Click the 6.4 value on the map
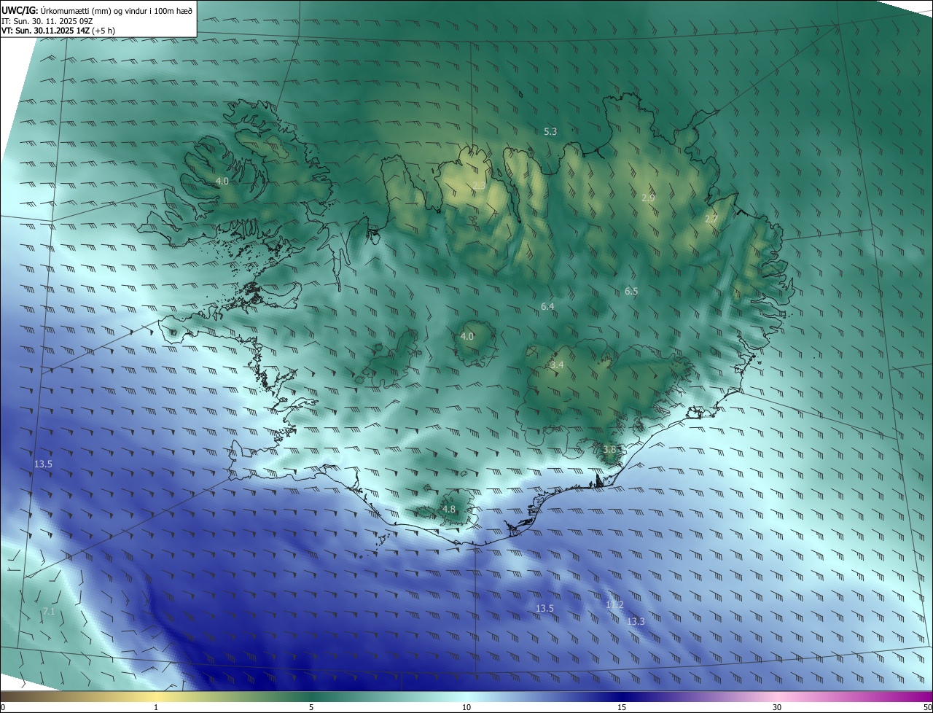Screen dimensions: 933x713 547,307
